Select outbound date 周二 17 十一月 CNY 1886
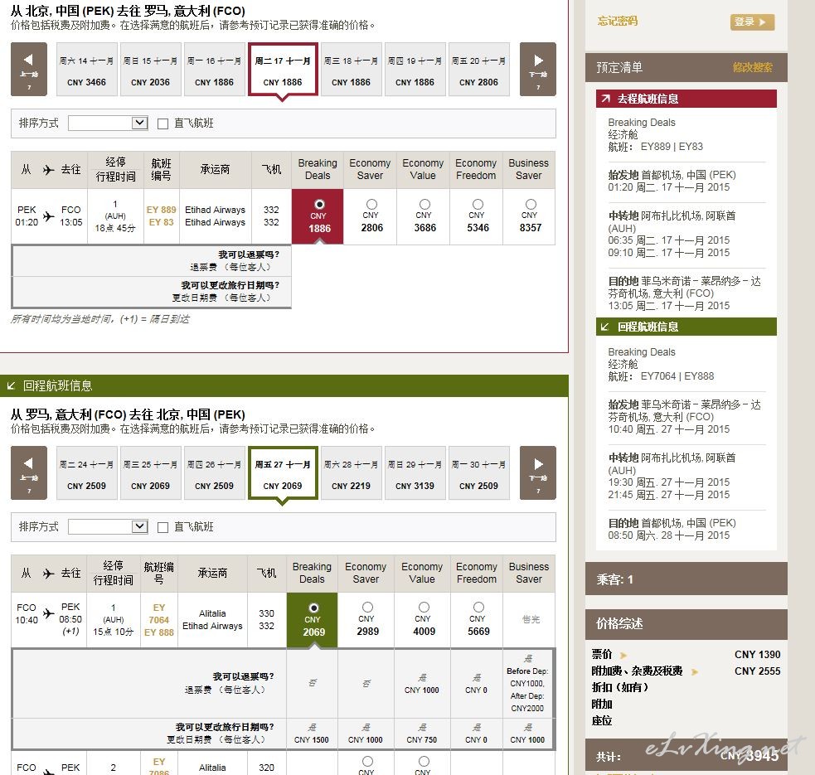Screen dimensions: 815x775 (283, 70)
